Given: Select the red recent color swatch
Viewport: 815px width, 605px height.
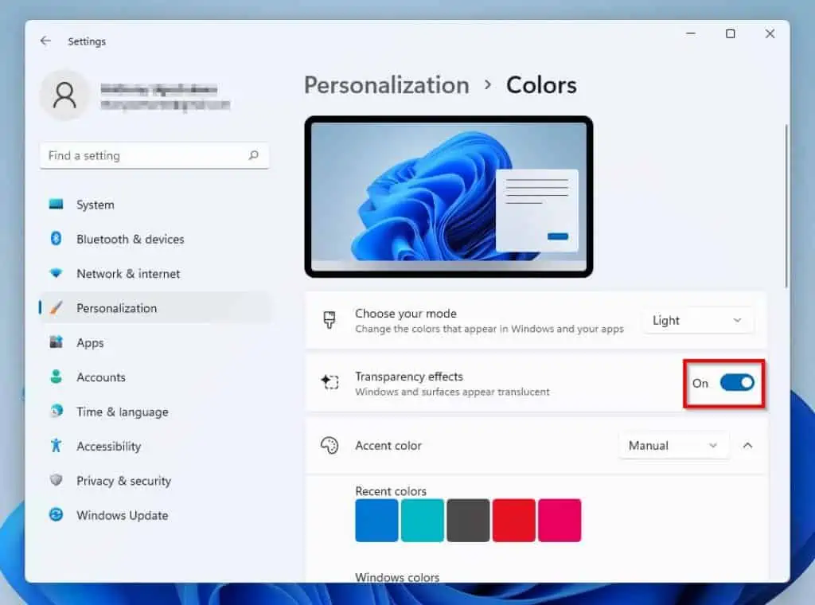Looking at the screenshot, I should (513, 520).
